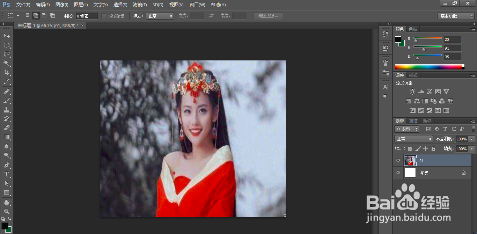Open the History panel icon
The height and width of the screenshot is (234, 477).
tap(386, 34)
